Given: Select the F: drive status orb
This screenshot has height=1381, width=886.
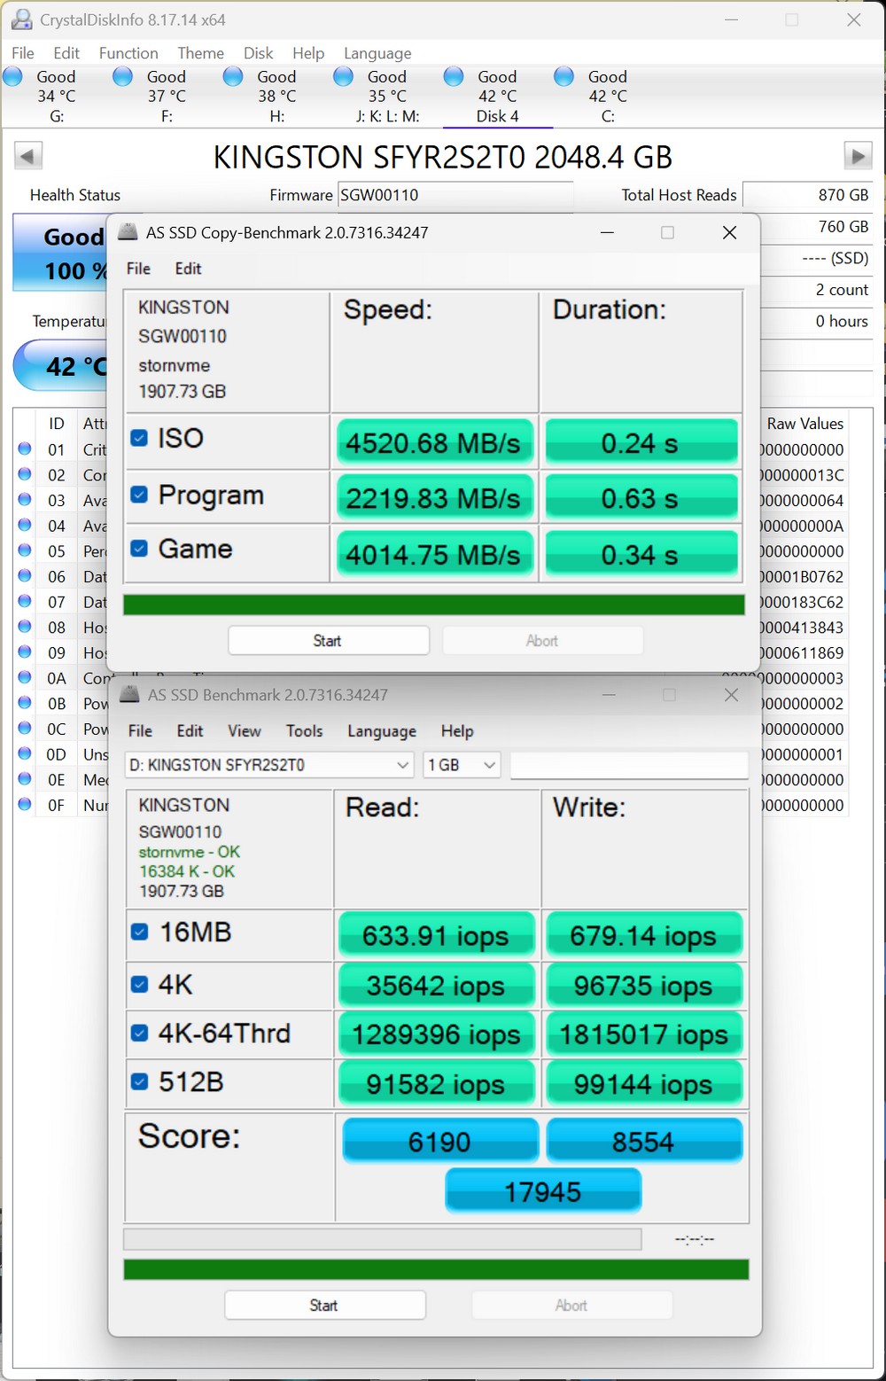Looking at the screenshot, I should [x=123, y=76].
